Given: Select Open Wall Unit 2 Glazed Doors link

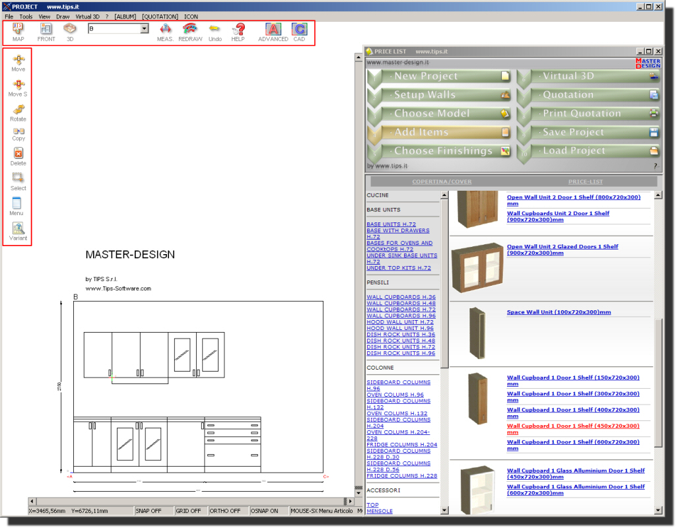Looking at the screenshot, I should [x=562, y=249].
